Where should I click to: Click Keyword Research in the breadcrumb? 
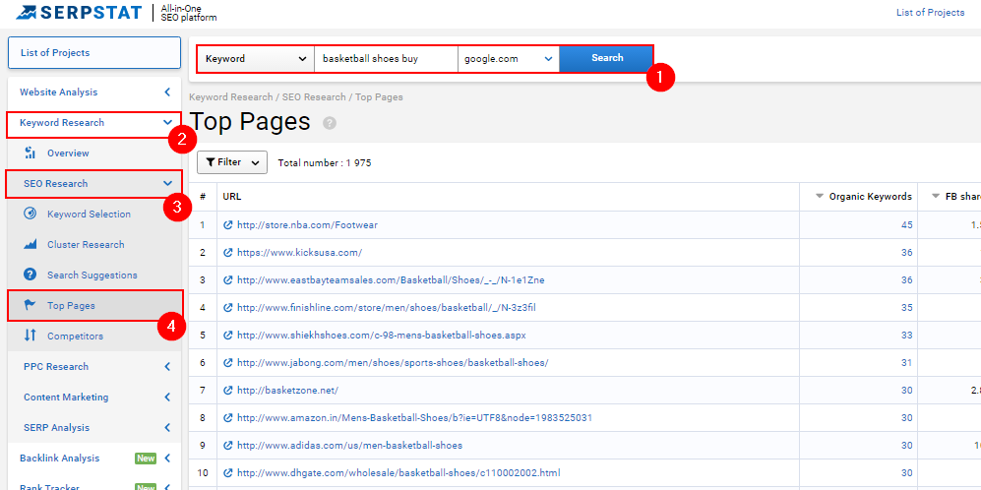pyautogui.click(x=231, y=97)
